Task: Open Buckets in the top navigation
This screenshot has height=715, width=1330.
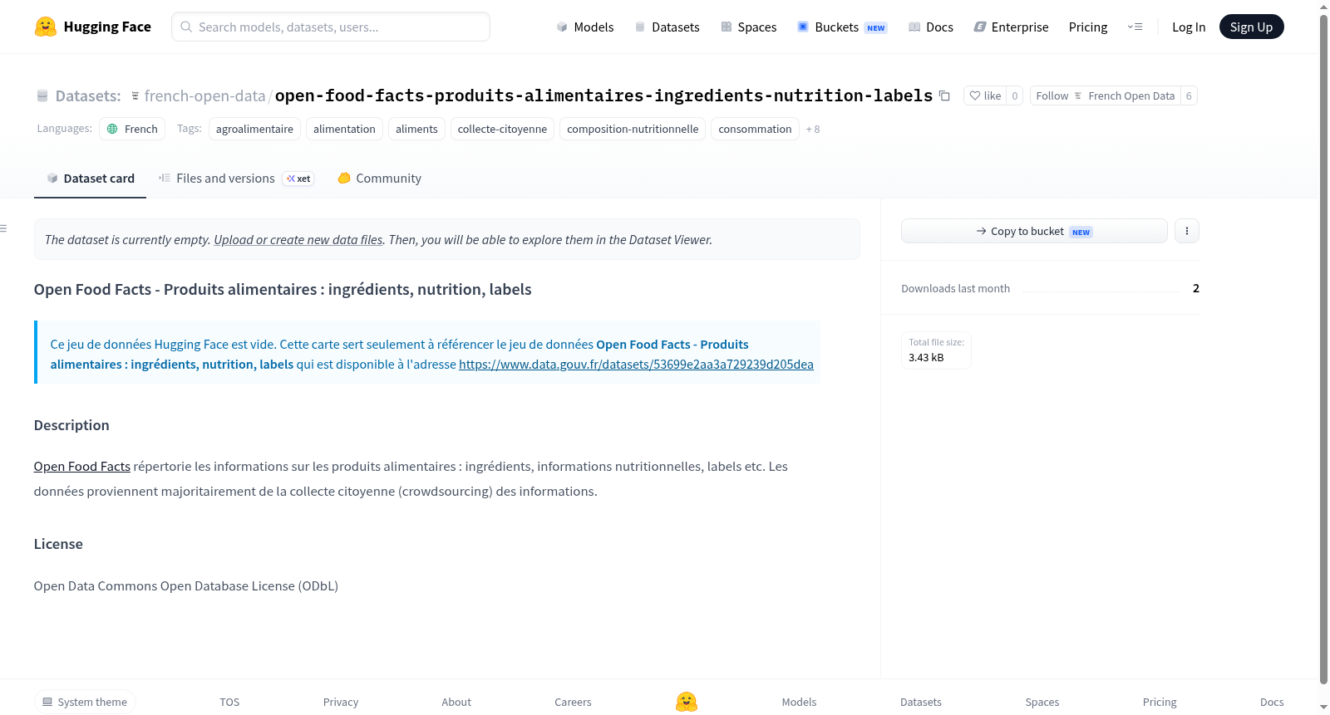Action: click(x=842, y=27)
